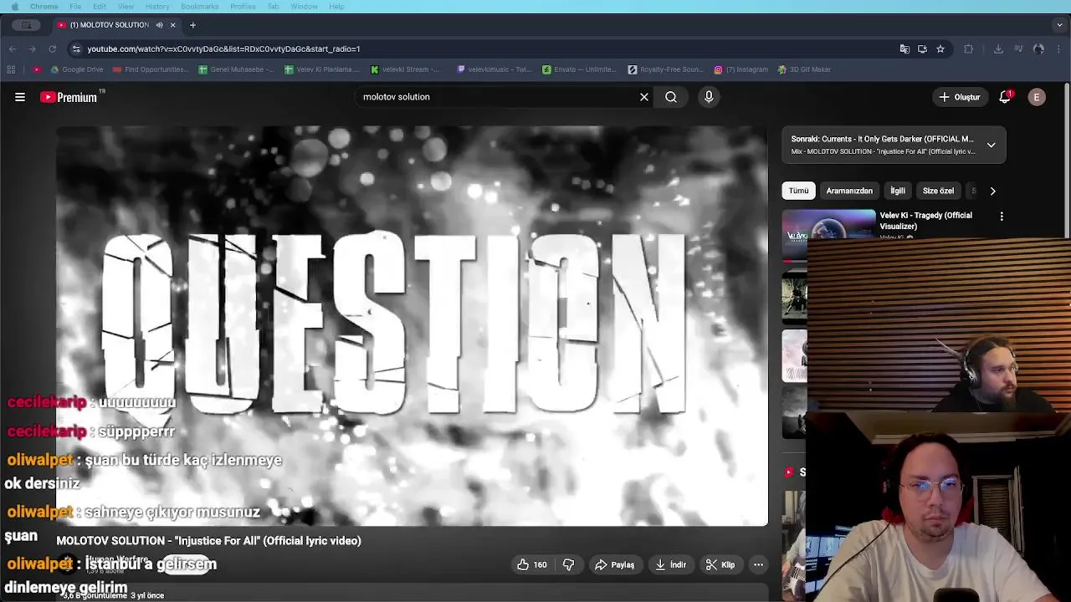Close the MOLOTOV SOLUTION tab

(x=172, y=25)
